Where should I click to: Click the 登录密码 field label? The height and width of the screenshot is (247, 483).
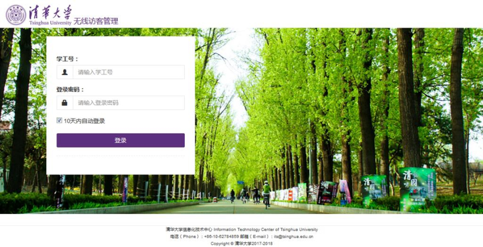point(70,89)
